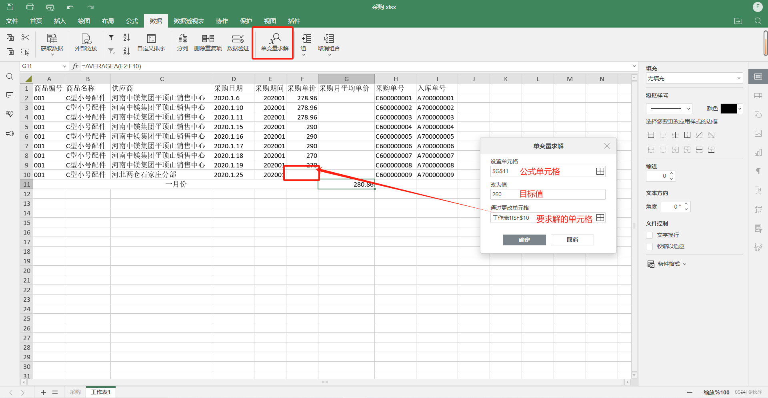This screenshot has height=398, width=768.
Task: Click the open file location icon
Action: pos(738,21)
